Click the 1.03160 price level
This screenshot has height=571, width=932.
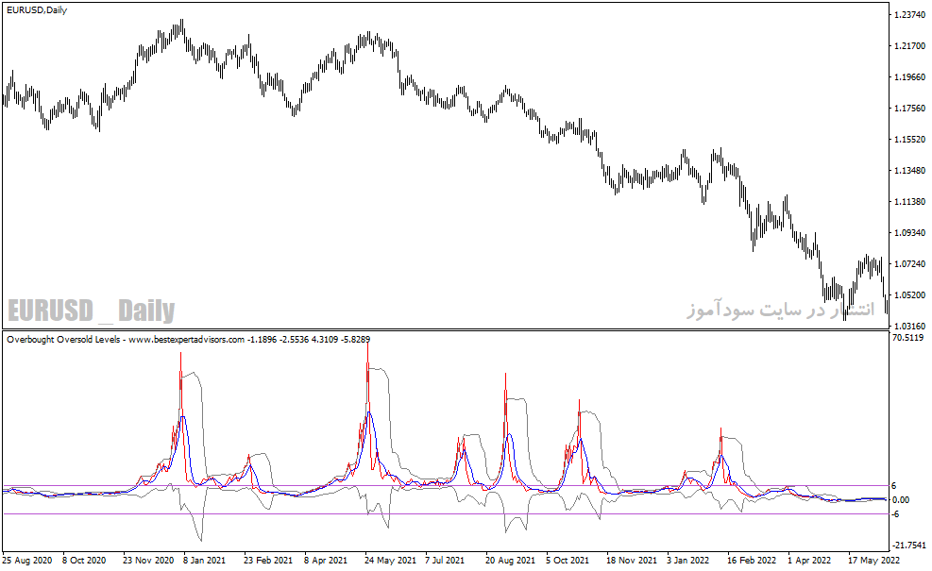coord(909,327)
